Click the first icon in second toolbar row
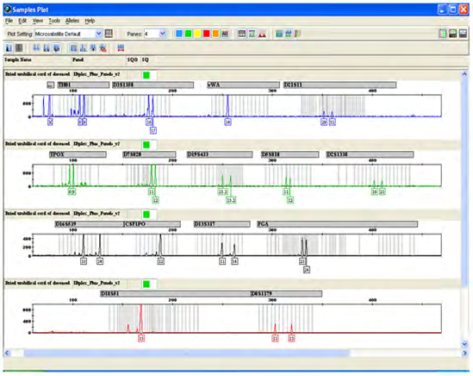This screenshot has height=376, width=473. 9,47
